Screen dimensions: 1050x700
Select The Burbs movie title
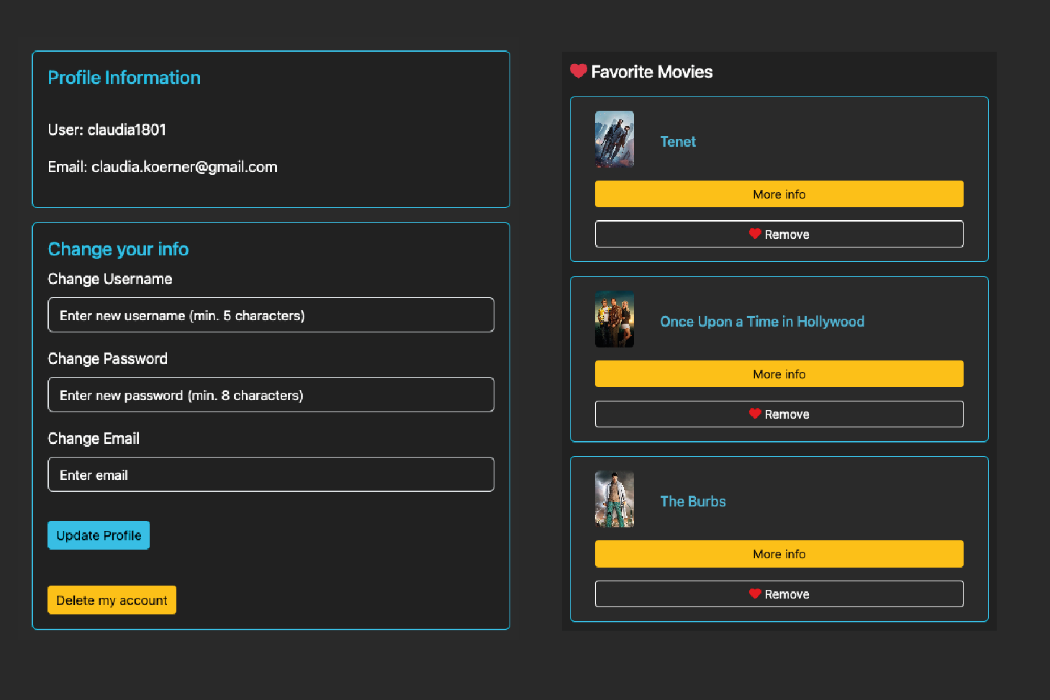[x=692, y=501]
